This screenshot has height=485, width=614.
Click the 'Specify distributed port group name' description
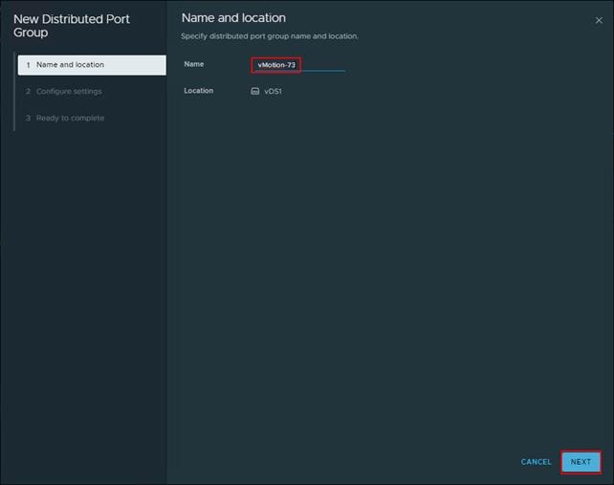pyautogui.click(x=270, y=36)
